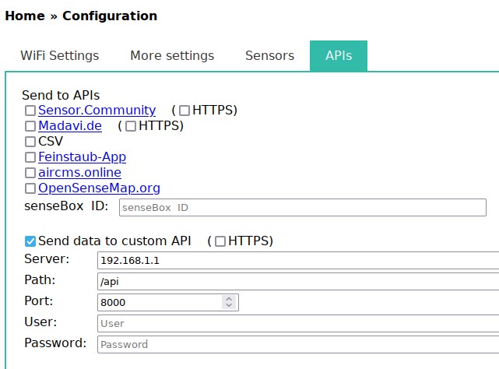Check the CSV option
Viewport: 499px width, 369px height.
(30, 142)
